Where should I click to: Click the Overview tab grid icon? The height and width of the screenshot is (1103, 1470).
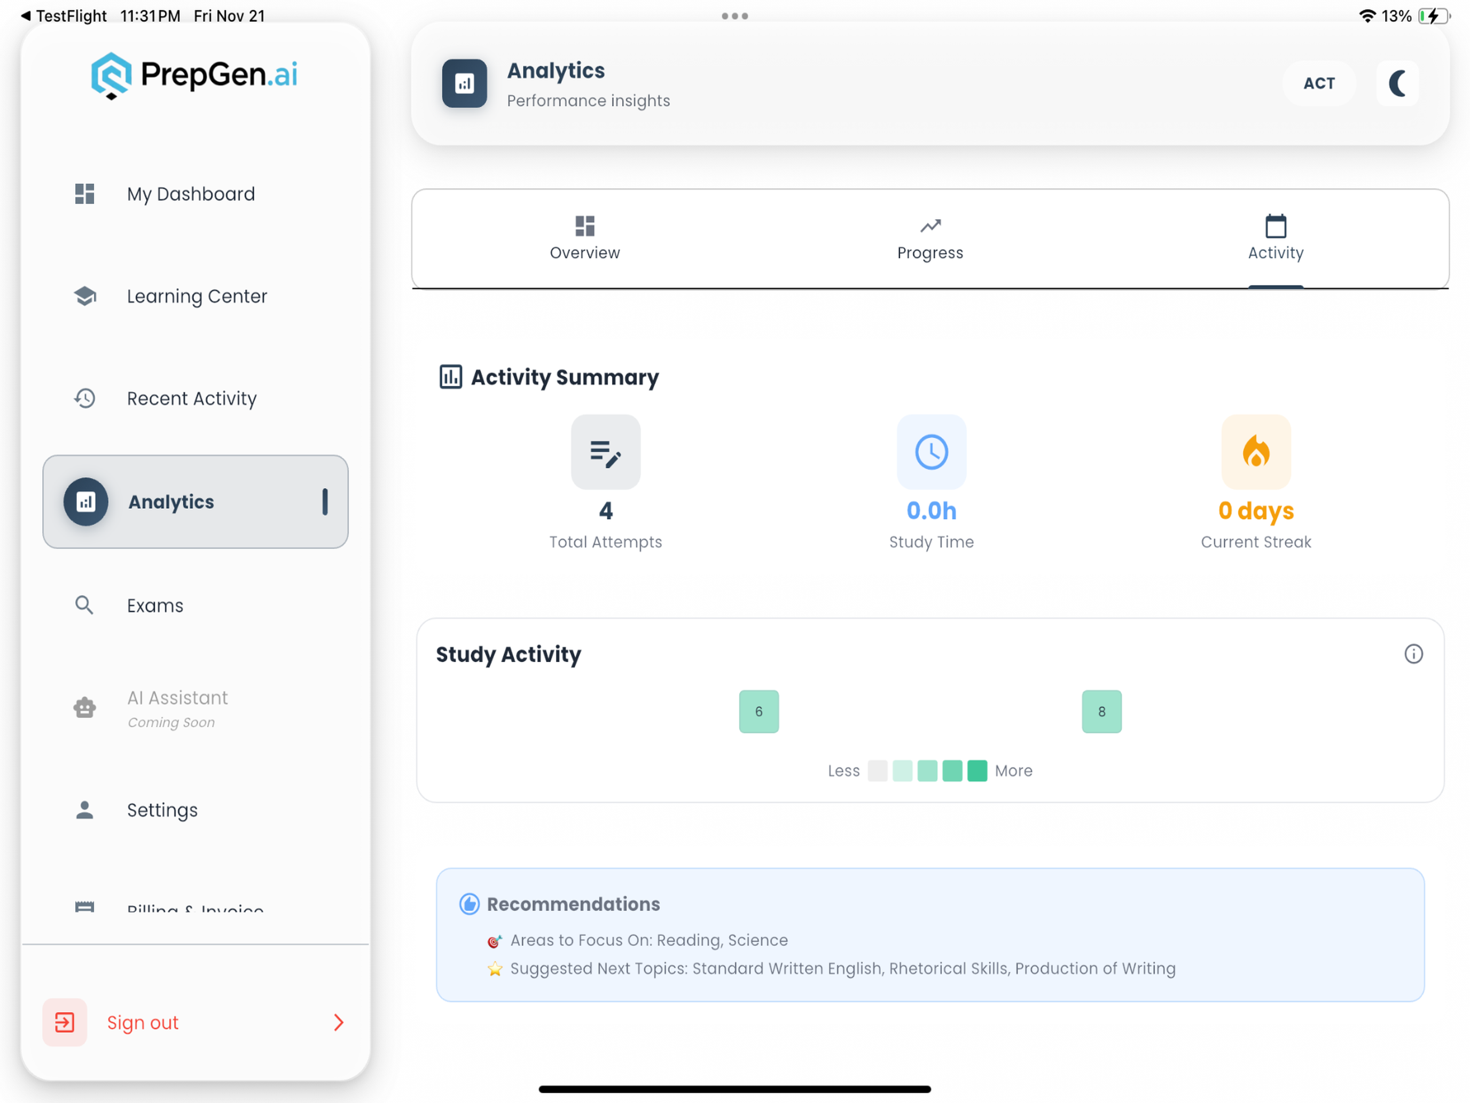585,226
